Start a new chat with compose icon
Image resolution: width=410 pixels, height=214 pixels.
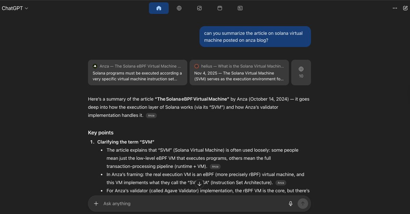tap(405, 8)
